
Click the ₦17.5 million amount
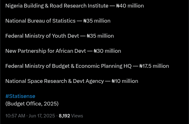tap(154, 66)
